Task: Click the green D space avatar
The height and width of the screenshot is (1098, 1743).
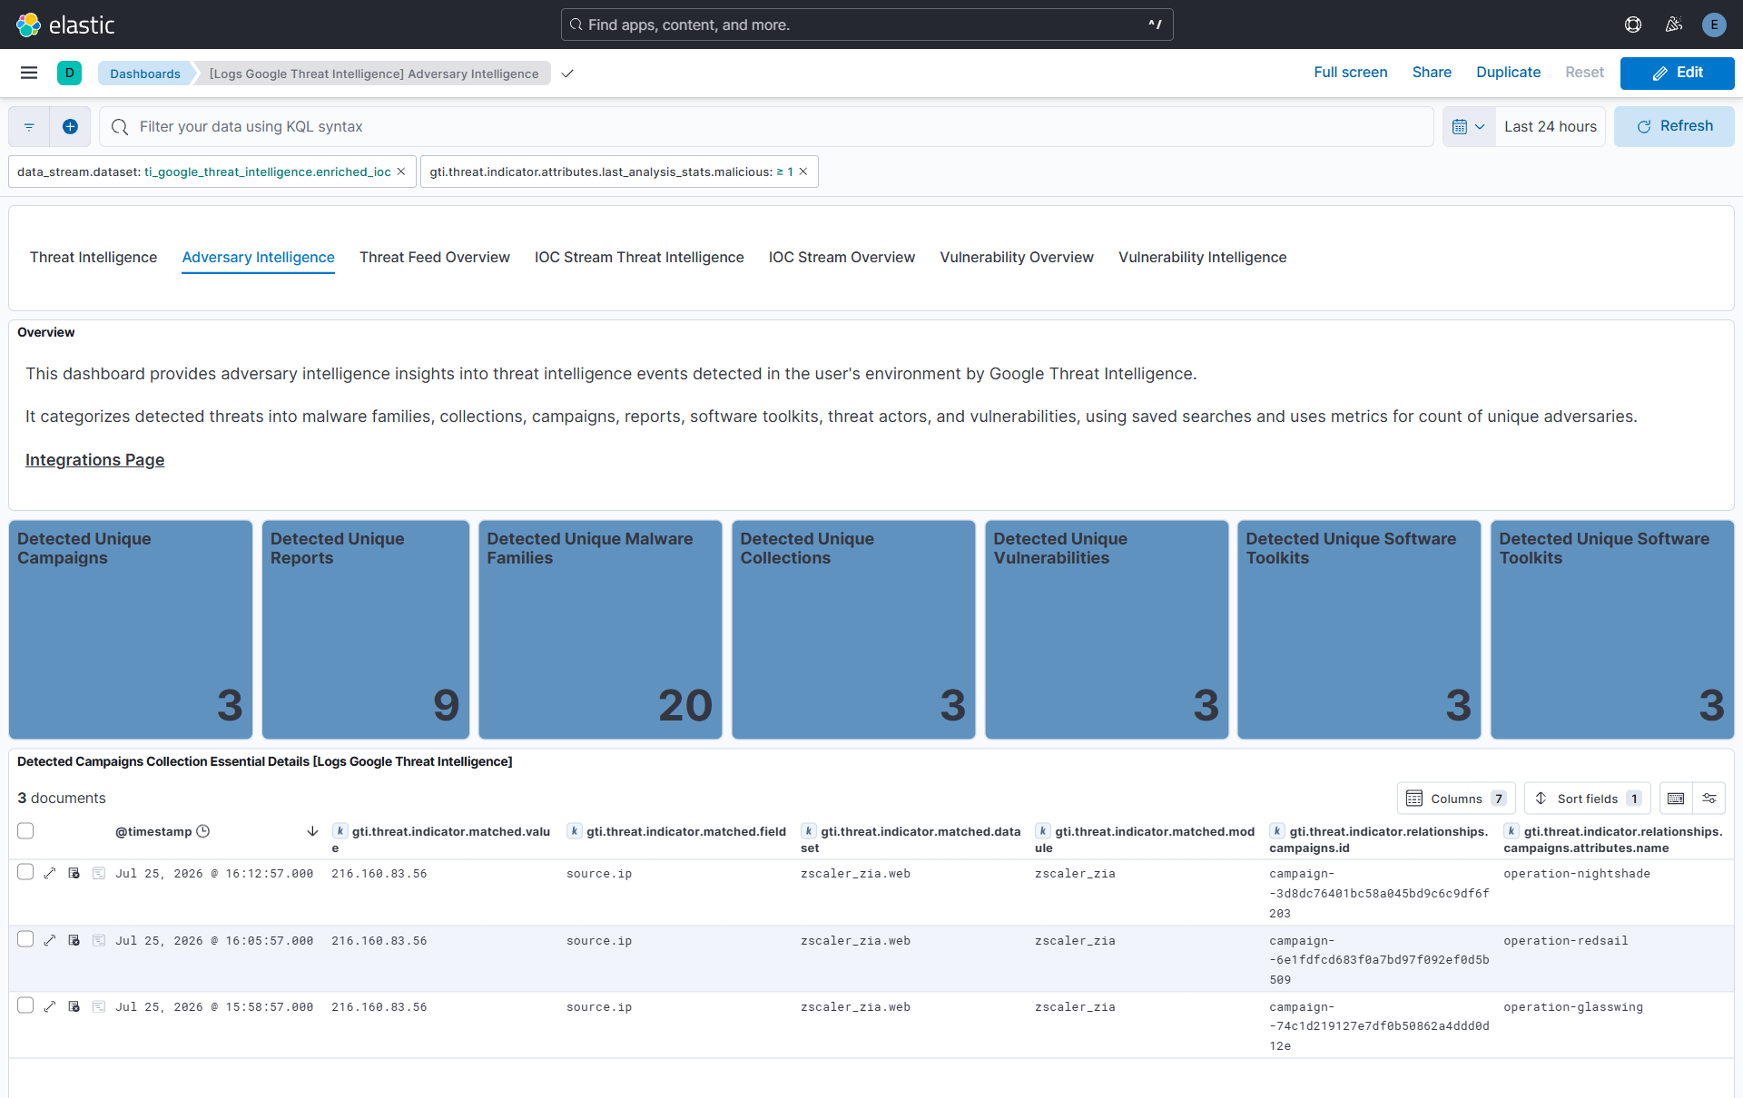Action: (69, 73)
